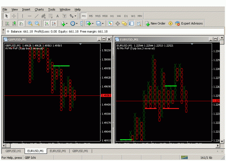Click horizontal scrollbar right arrow
Screen dimensions: 226x161
(x=218, y=146)
